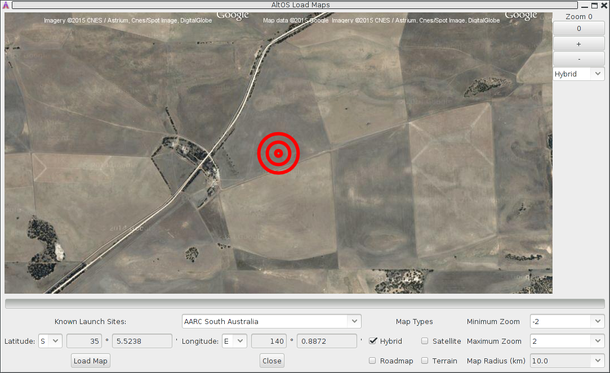Open the Hybrid map type dropdown
The height and width of the screenshot is (373, 610).
tap(578, 74)
